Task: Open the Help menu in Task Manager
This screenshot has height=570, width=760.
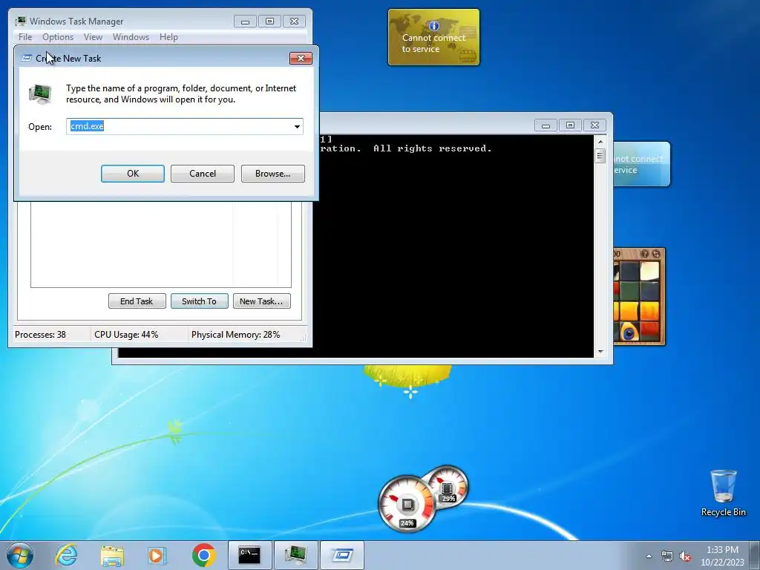Action: tap(168, 37)
